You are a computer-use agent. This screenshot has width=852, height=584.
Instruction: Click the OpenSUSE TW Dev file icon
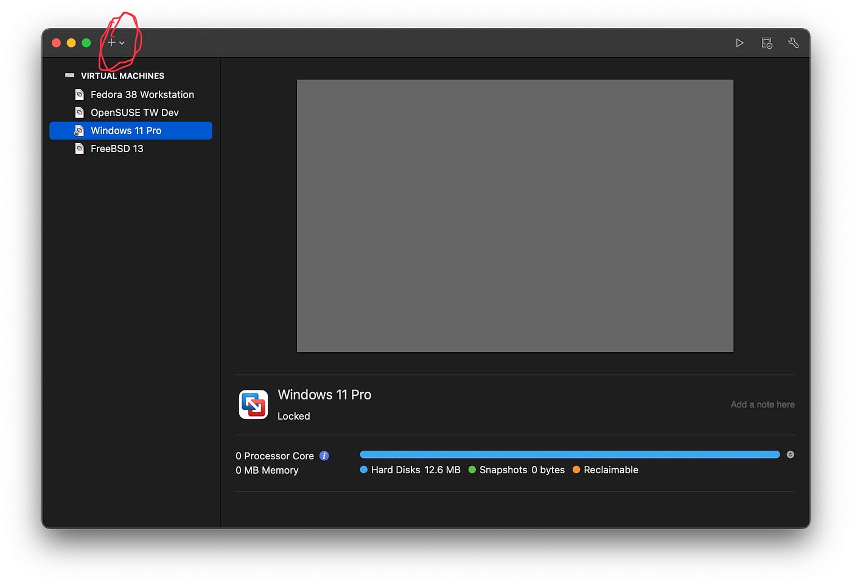[x=79, y=113]
